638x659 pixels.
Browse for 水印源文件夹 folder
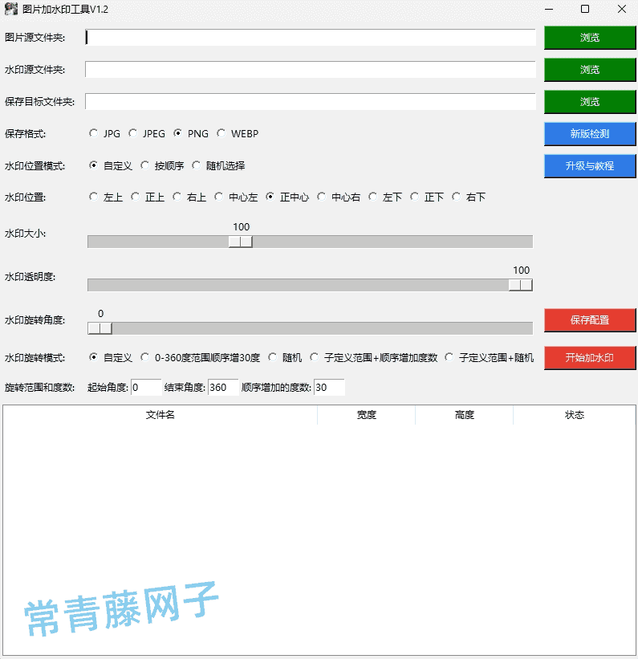click(x=590, y=69)
